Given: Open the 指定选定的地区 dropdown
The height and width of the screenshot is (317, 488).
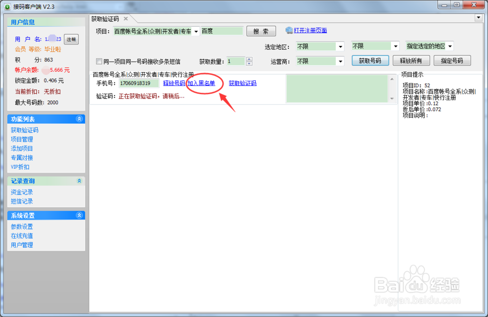Looking at the screenshot, I should [450, 46].
